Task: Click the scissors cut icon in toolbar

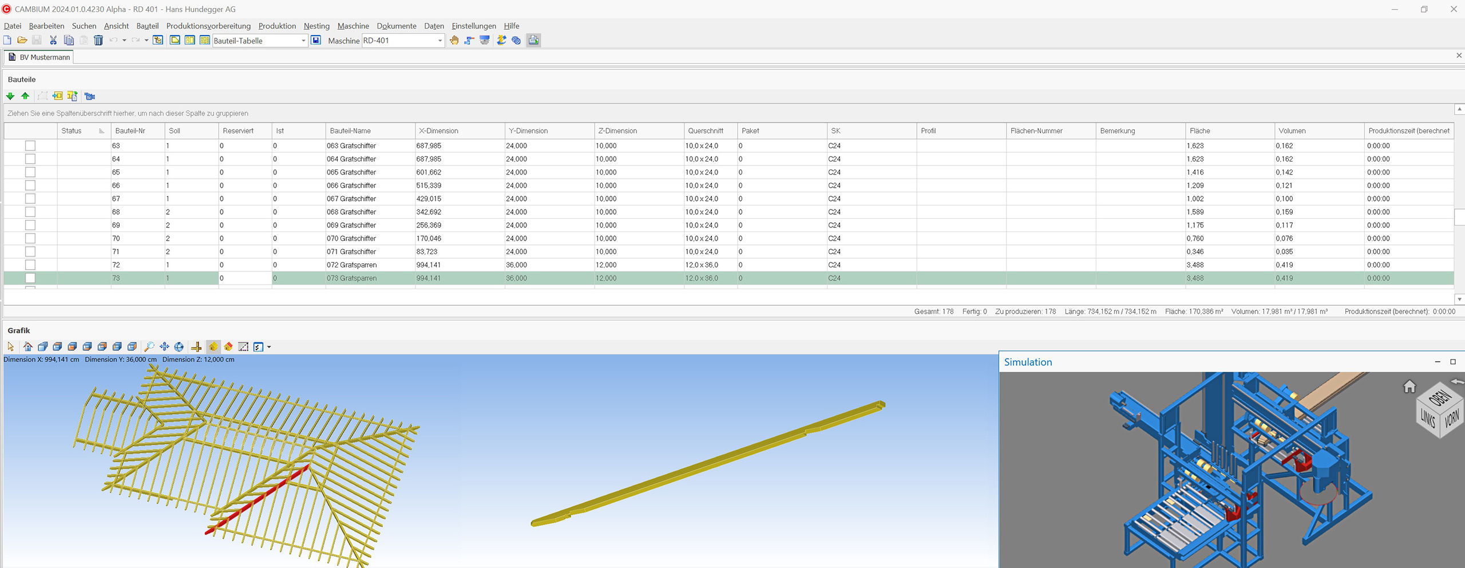Action: coord(53,40)
